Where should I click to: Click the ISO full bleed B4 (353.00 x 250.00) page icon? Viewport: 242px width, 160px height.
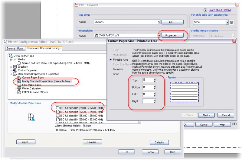[58, 116]
